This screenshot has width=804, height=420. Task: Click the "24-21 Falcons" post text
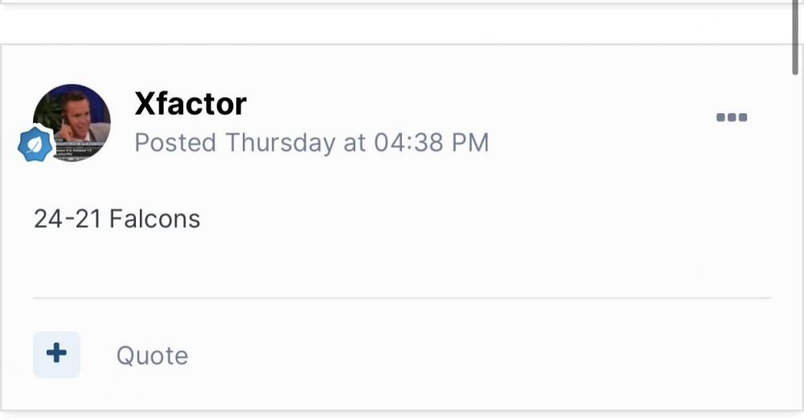[117, 218]
